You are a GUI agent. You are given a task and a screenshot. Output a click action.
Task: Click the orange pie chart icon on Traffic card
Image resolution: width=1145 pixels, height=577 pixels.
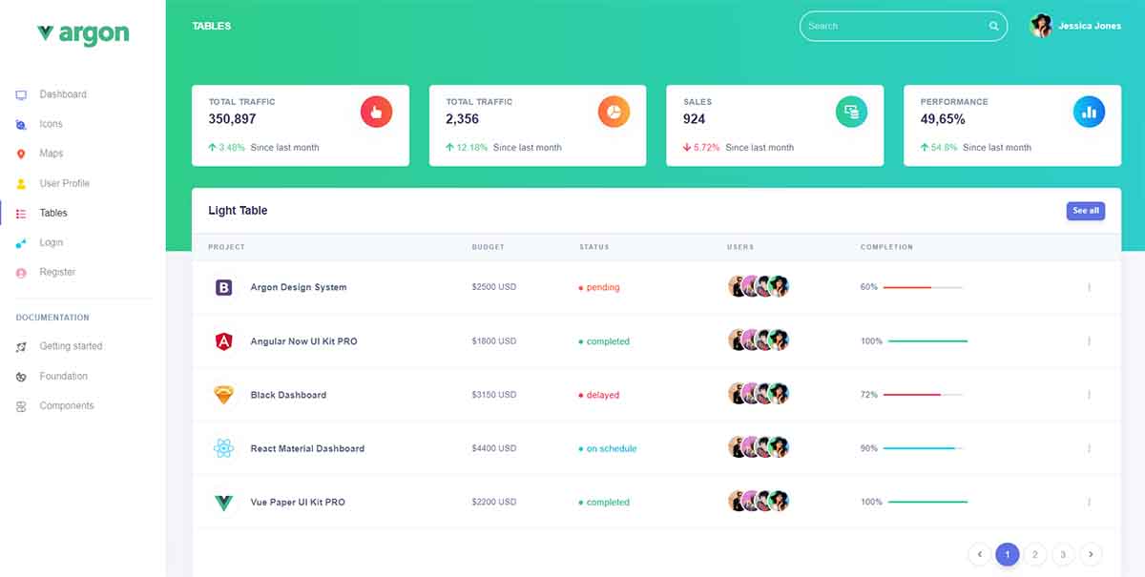(x=614, y=111)
